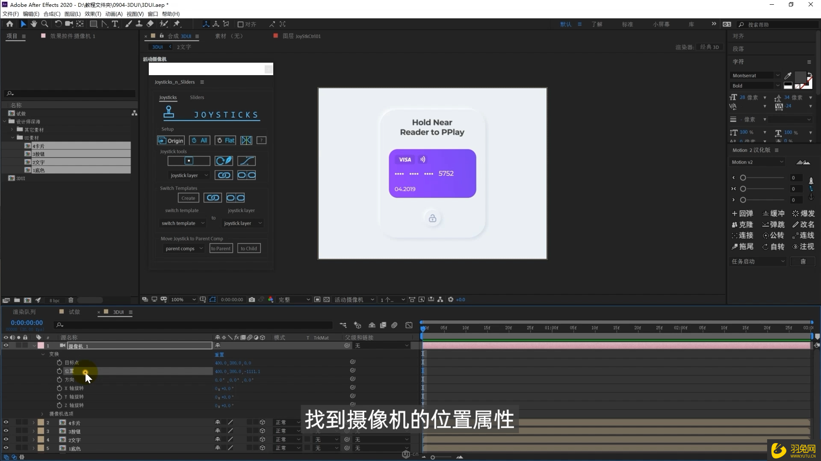Click the Origin button in Joysticks Setup

click(x=170, y=140)
